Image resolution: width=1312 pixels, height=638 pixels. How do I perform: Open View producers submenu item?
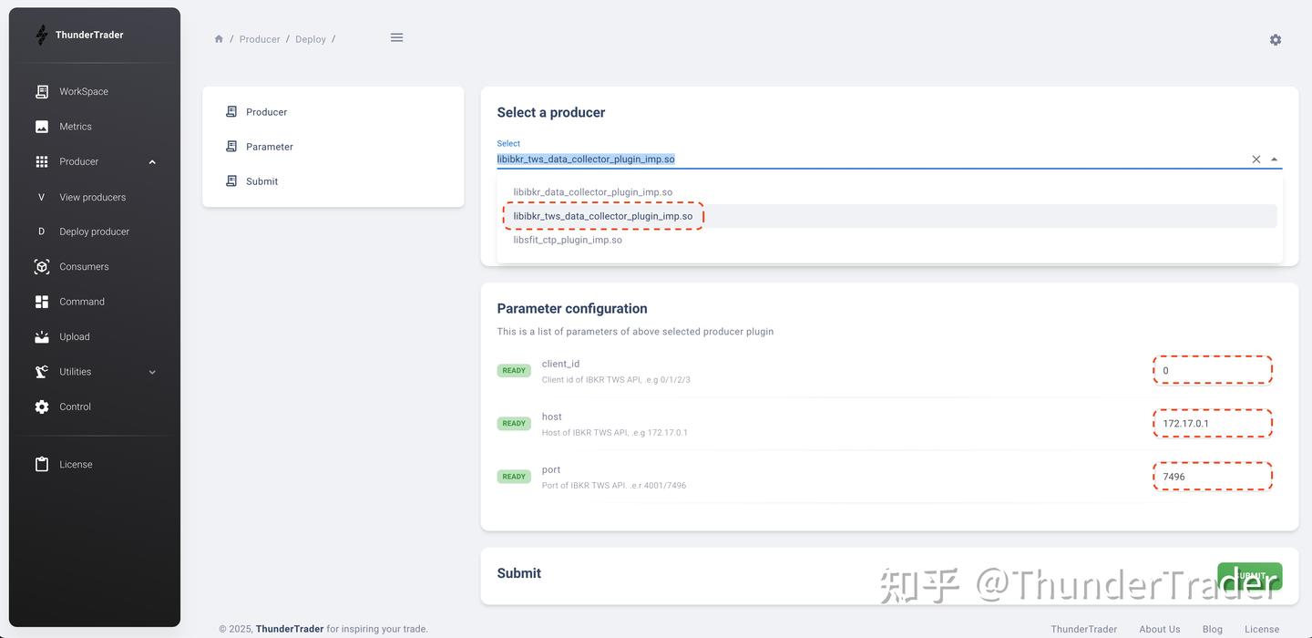[95, 197]
